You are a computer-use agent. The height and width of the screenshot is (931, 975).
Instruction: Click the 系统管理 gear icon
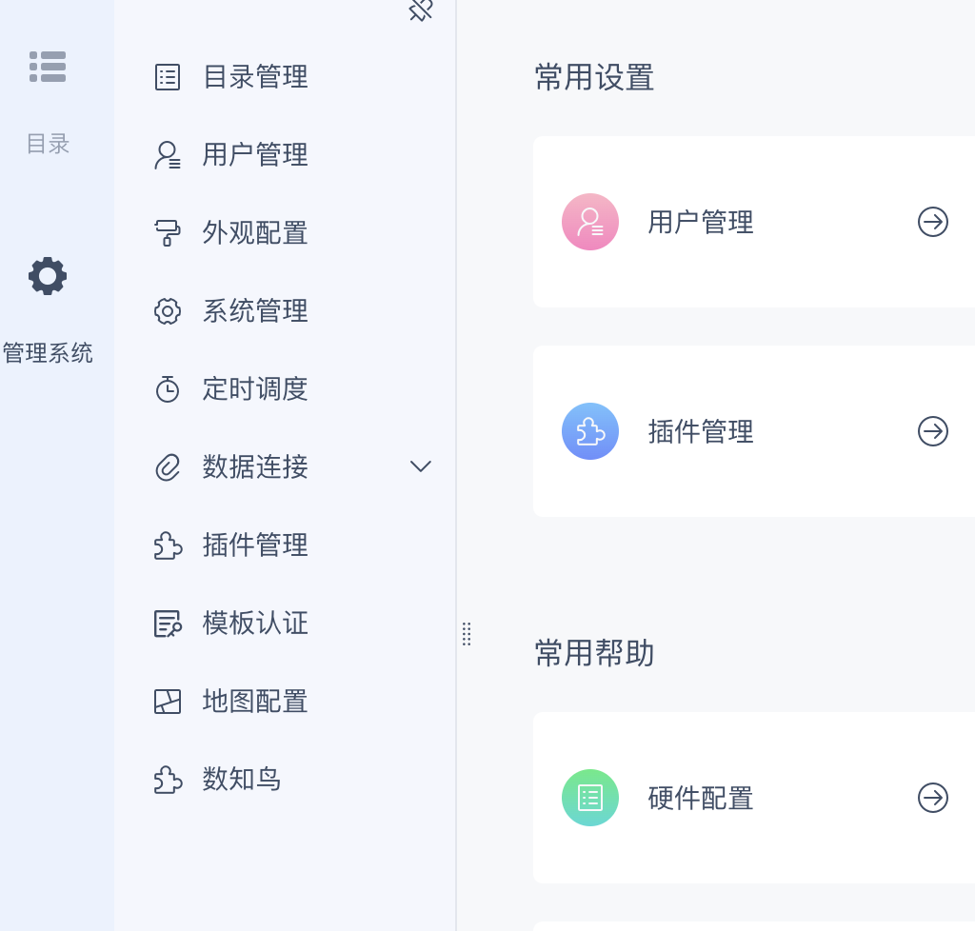click(168, 311)
